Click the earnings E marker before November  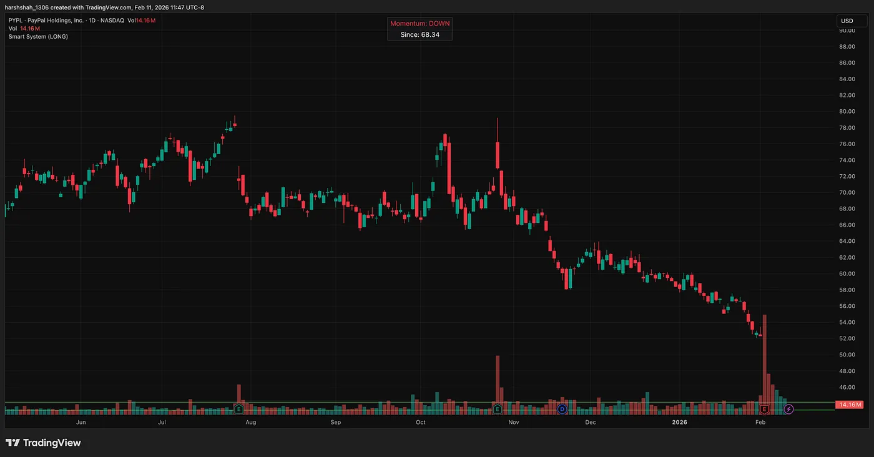497,409
